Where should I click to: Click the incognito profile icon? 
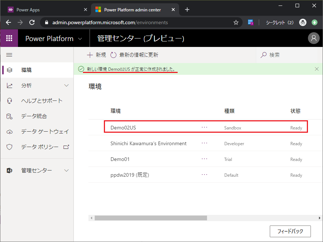click(x=302, y=22)
